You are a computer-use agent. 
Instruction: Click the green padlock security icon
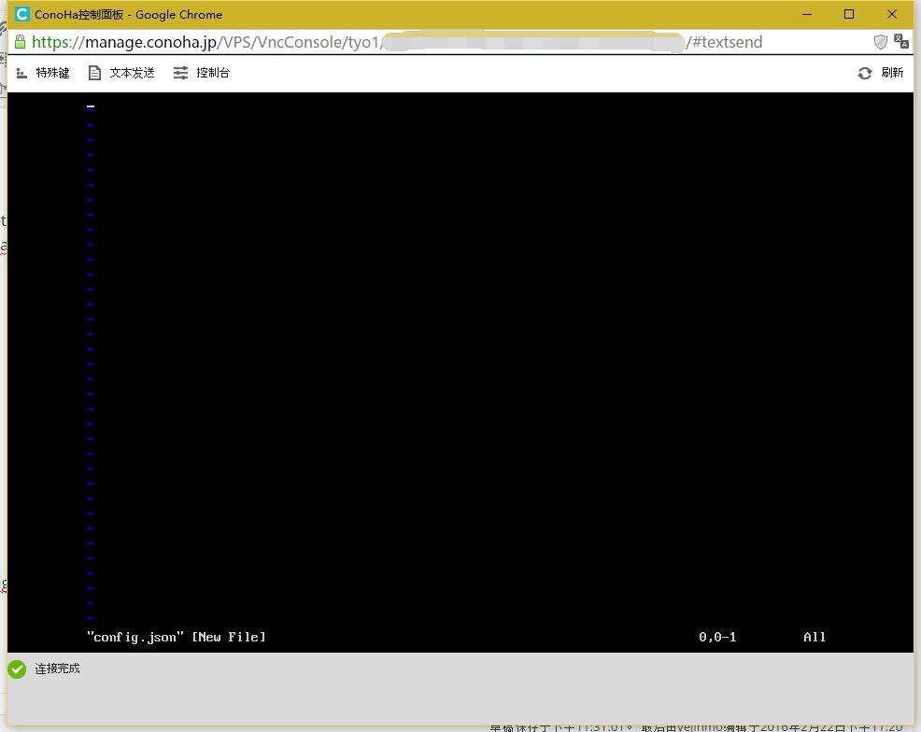(x=20, y=42)
